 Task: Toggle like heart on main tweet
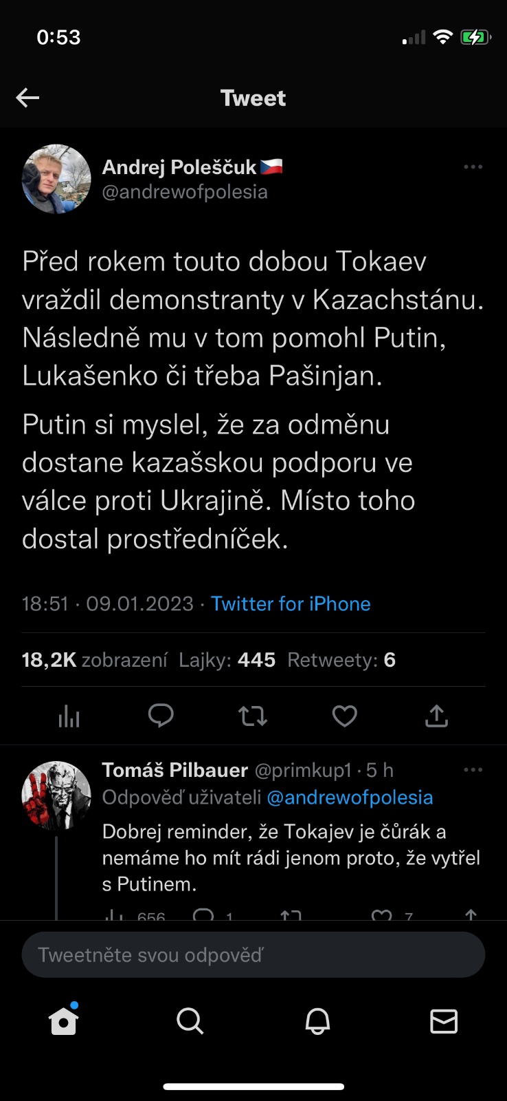point(344,716)
